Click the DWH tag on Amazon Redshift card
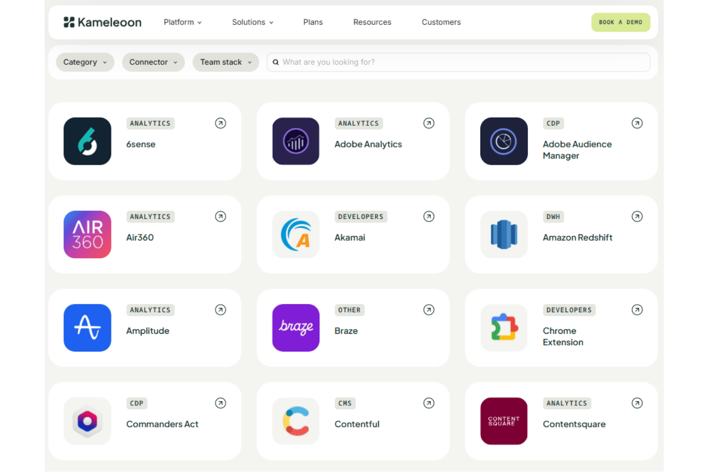 pos(553,217)
